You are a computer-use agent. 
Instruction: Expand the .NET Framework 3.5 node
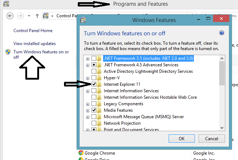pyautogui.click(x=88, y=59)
